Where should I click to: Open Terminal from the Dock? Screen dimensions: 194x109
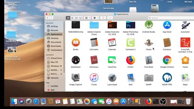coord(156,101)
